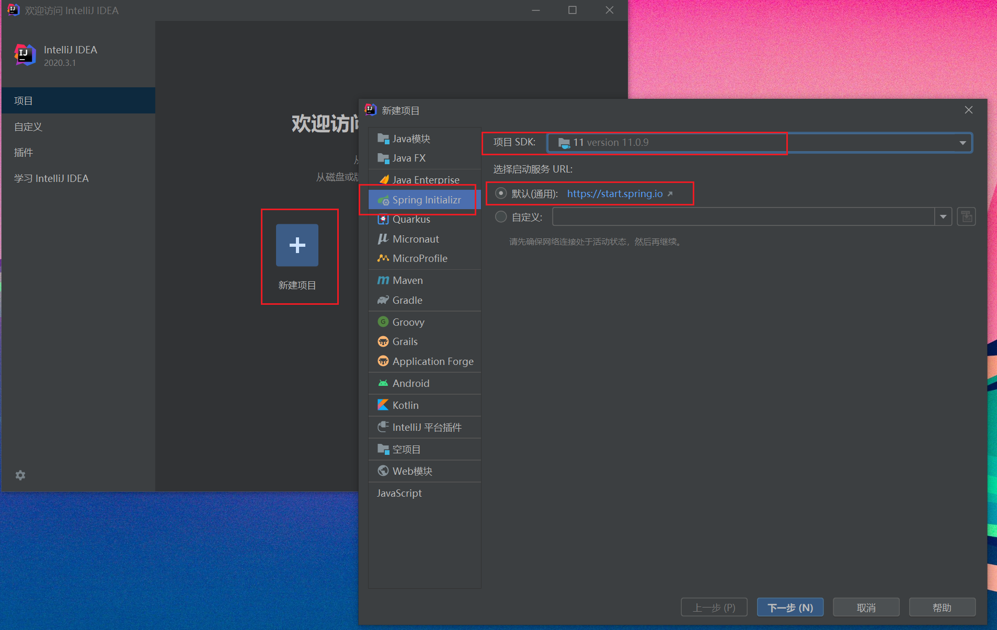Select Application Forge project type
This screenshot has width=997, height=630.
pos(425,361)
